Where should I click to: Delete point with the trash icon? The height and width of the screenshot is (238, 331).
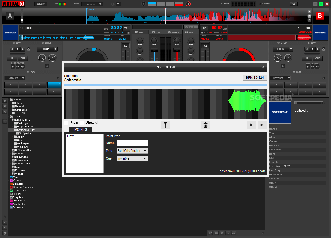click(x=206, y=125)
